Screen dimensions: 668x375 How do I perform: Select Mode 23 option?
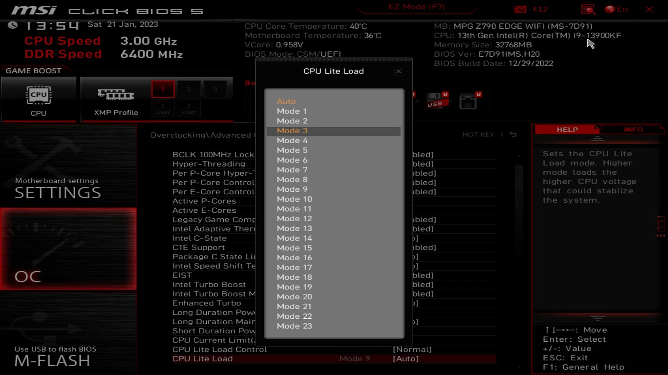coord(294,326)
